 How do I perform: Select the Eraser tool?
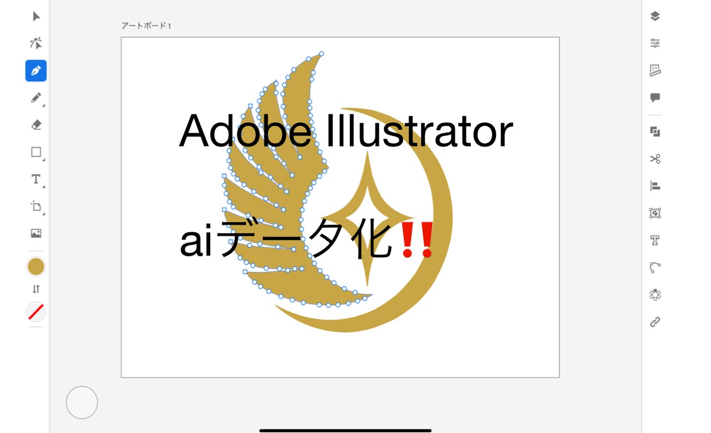coord(36,125)
